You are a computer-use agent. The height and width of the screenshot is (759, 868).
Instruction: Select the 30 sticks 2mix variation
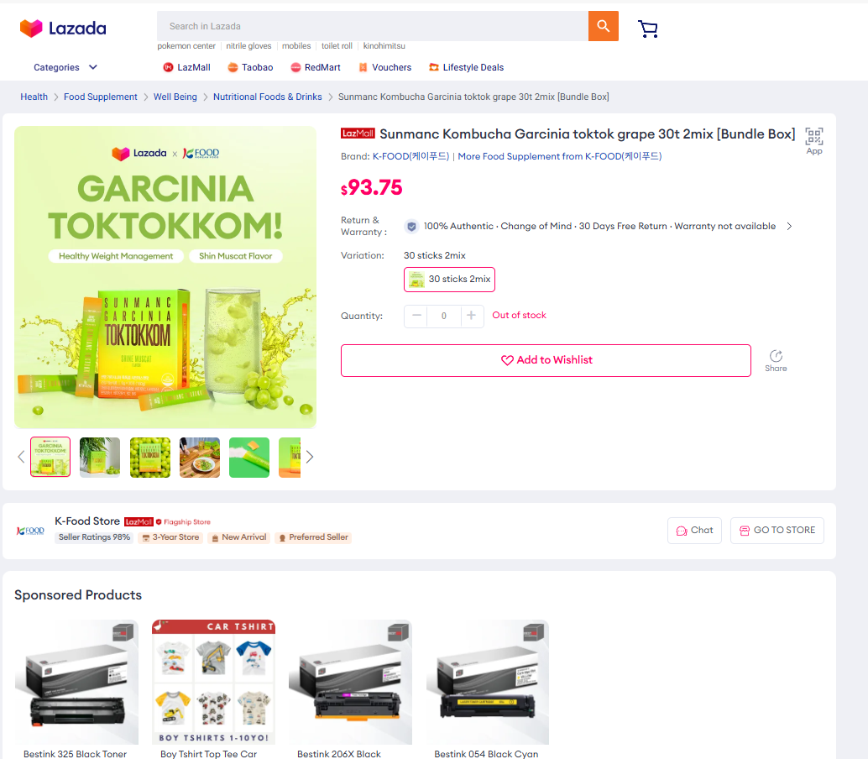pos(449,279)
